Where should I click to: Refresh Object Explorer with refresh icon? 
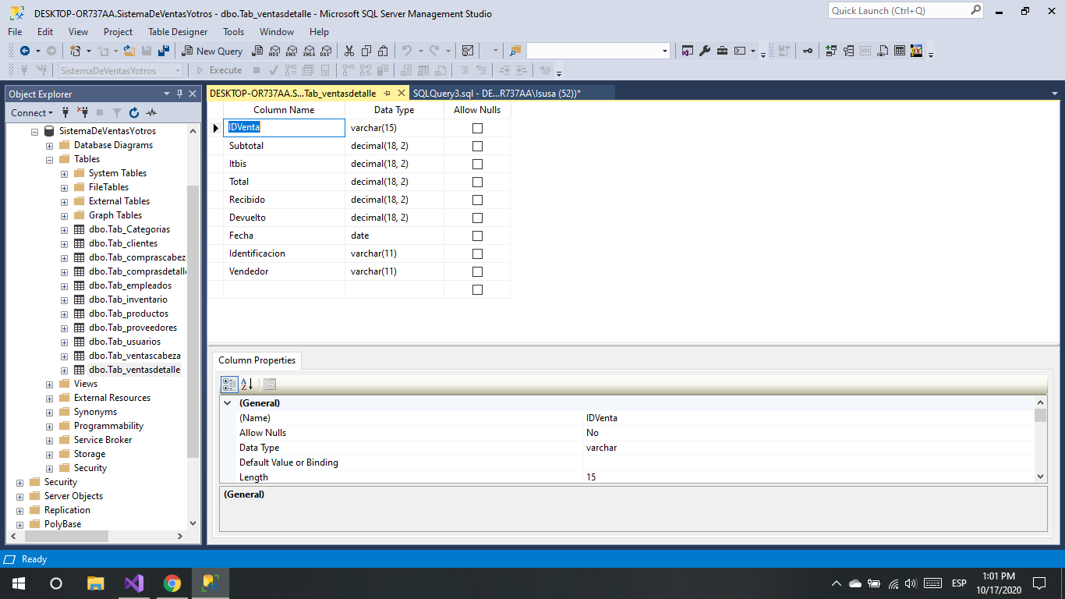tap(134, 112)
